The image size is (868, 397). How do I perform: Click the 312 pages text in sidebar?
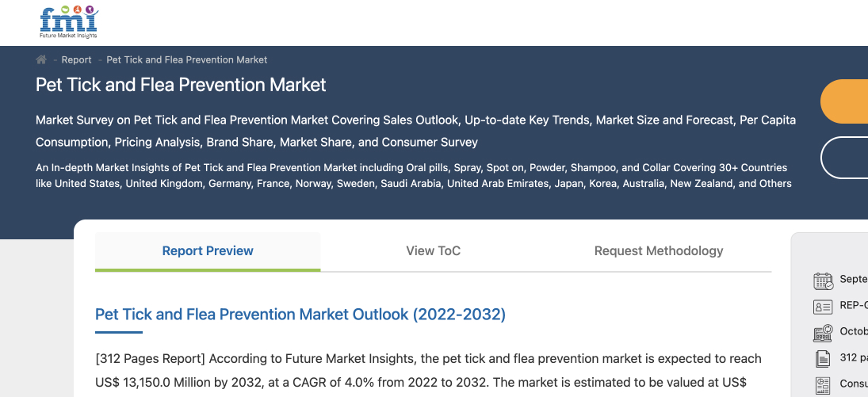coord(854,357)
